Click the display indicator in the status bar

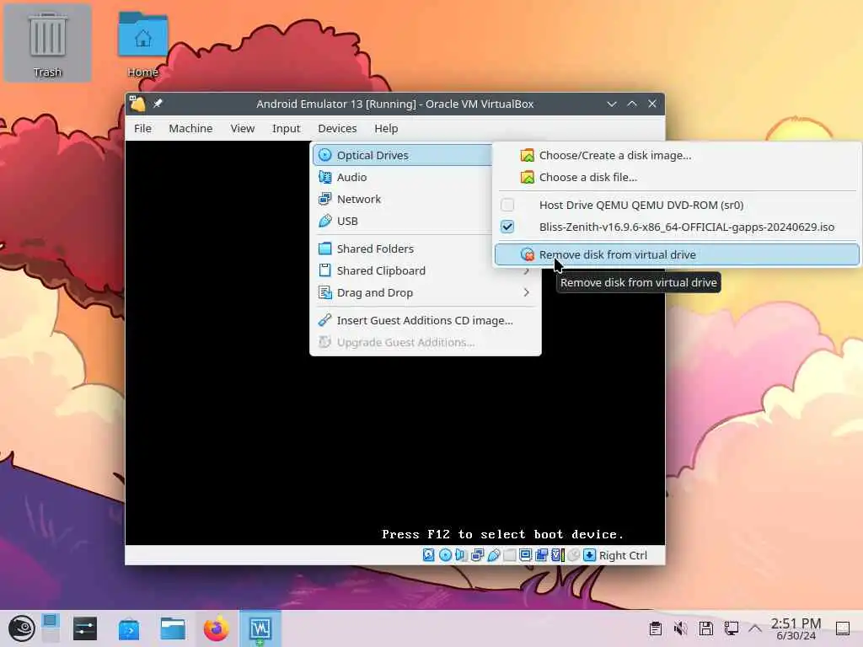(x=526, y=555)
